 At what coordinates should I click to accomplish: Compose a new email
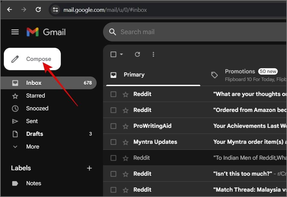point(32,59)
